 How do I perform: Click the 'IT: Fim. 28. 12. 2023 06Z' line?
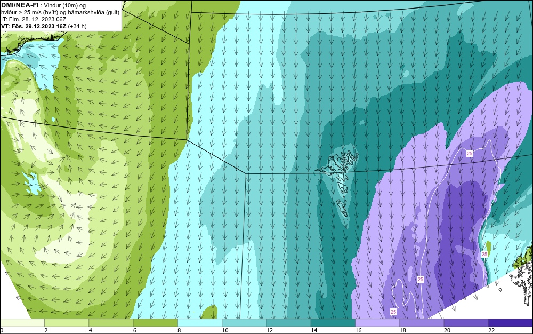(x=34, y=19)
